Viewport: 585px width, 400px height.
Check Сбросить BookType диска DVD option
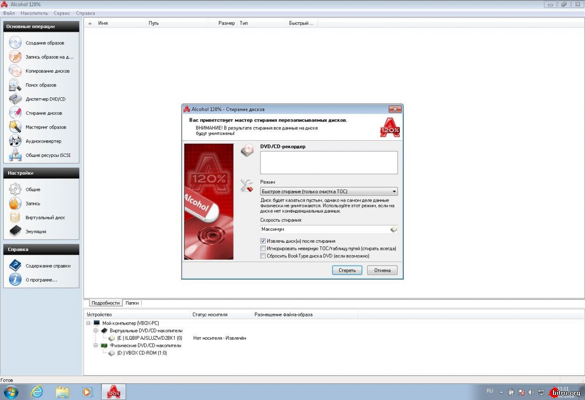[263, 256]
